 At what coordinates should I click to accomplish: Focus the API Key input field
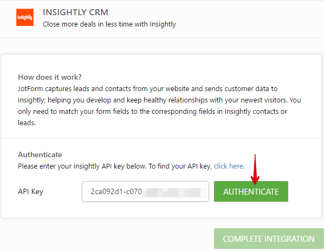[145, 191]
